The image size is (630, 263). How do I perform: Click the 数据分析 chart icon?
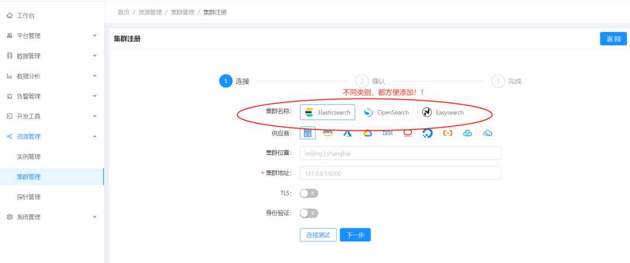coord(10,76)
